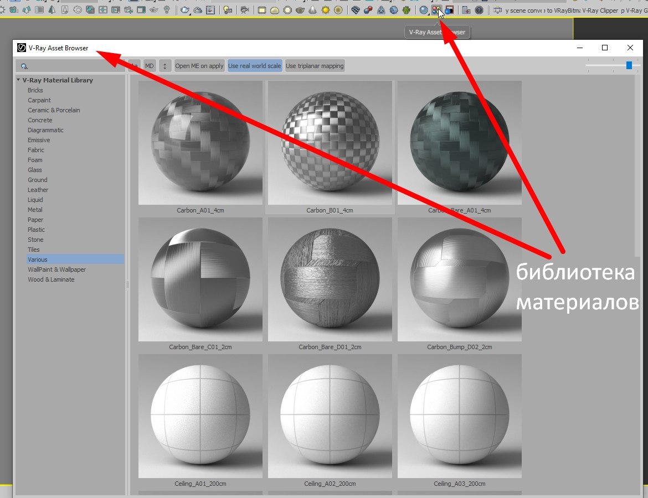Pick the Carbon_Bare_D01_2cm material
This screenshot has width=648, height=498.
[x=330, y=279]
